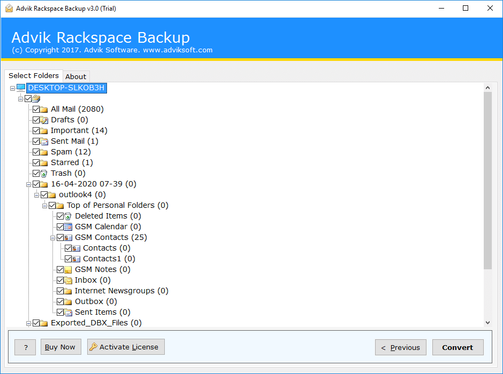Image resolution: width=503 pixels, height=374 pixels.
Task: Click the scroll up arrow of the folder list
Action: coord(487,88)
